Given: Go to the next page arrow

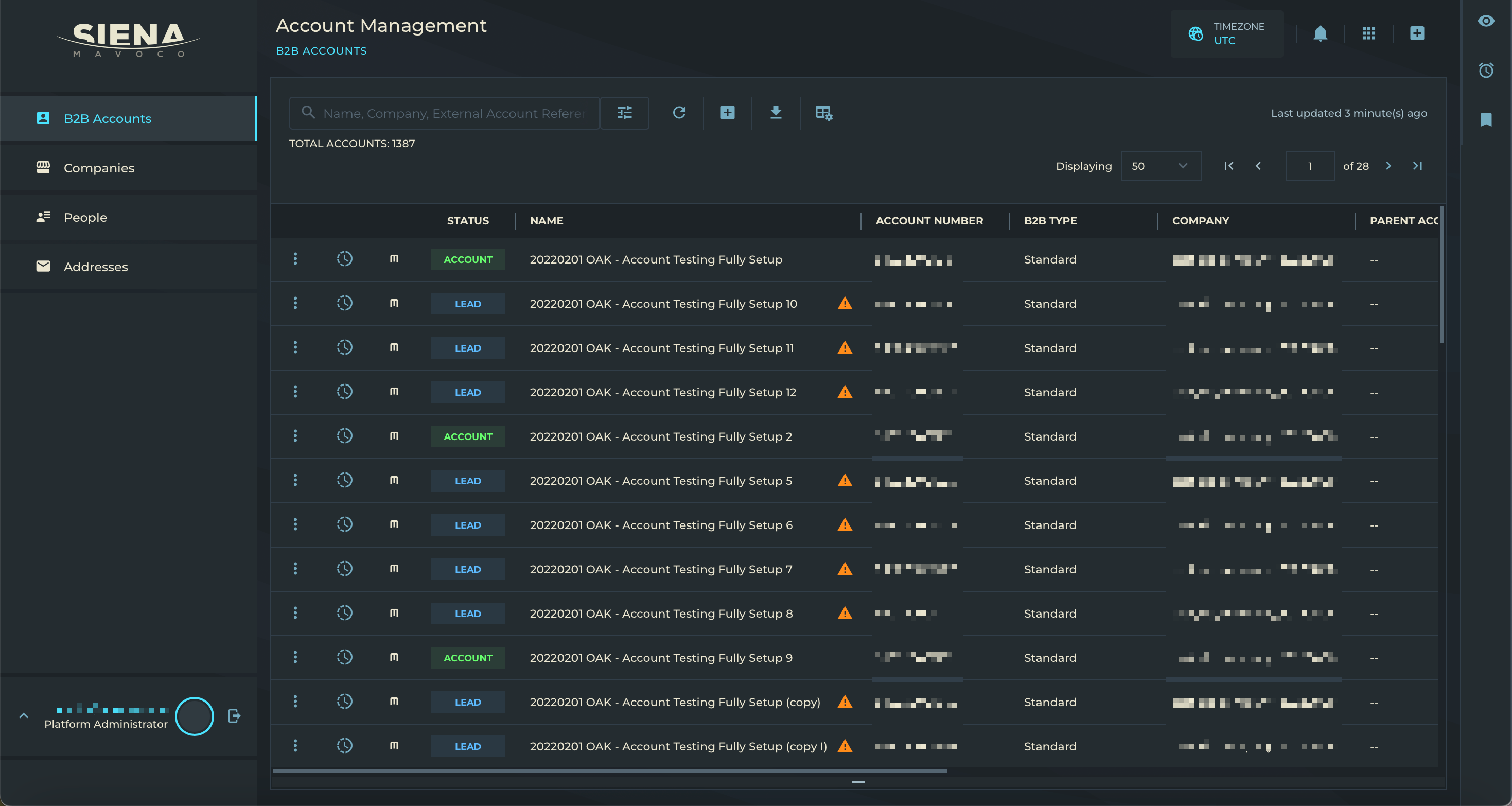Looking at the screenshot, I should [x=1388, y=166].
